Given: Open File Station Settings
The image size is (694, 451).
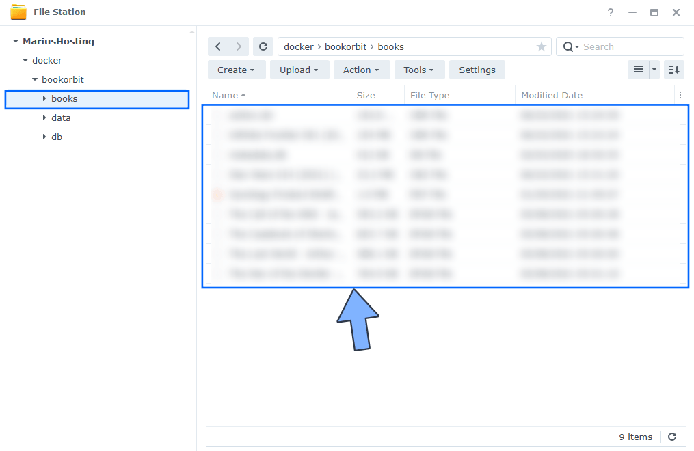Looking at the screenshot, I should (x=477, y=70).
